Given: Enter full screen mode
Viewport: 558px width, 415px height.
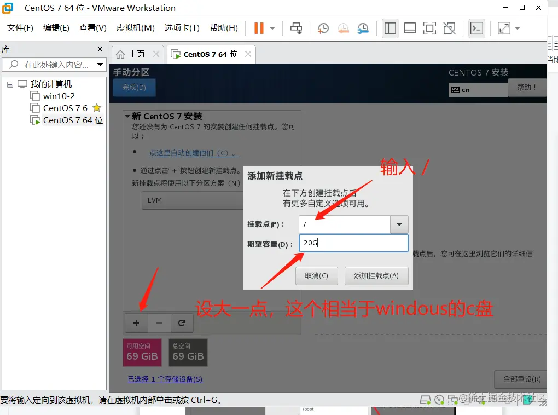Looking at the screenshot, I should click(x=429, y=28).
